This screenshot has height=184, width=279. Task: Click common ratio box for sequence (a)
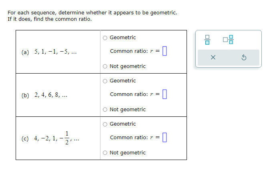pyautogui.click(x=165, y=51)
